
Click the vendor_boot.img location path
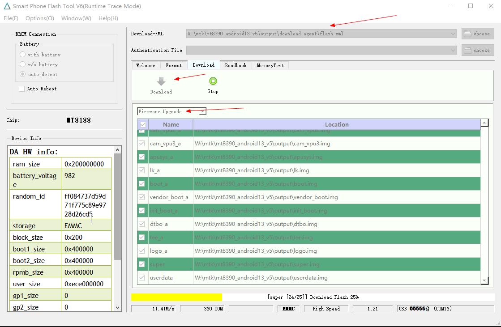point(266,197)
